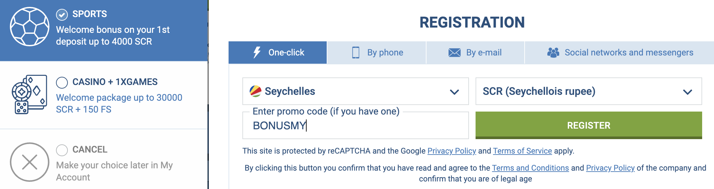This screenshot has height=189, width=714.
Task: Click into the promo code input field
Action: [x=355, y=126]
